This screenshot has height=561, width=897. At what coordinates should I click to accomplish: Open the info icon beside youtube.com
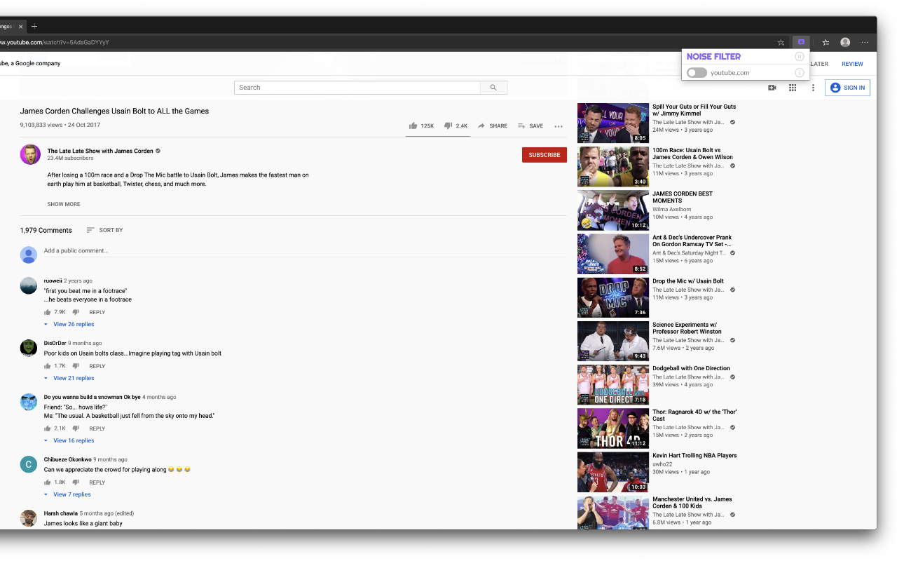pos(799,73)
